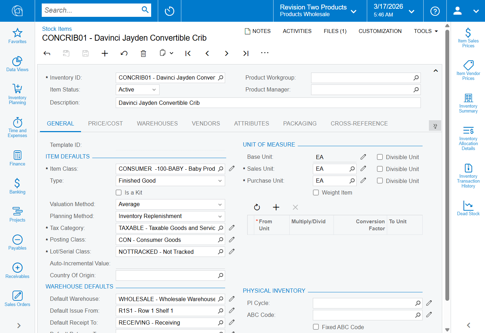485x333 pixels.
Task: Open the TOOLS dropdown menu
Action: [x=426, y=31]
